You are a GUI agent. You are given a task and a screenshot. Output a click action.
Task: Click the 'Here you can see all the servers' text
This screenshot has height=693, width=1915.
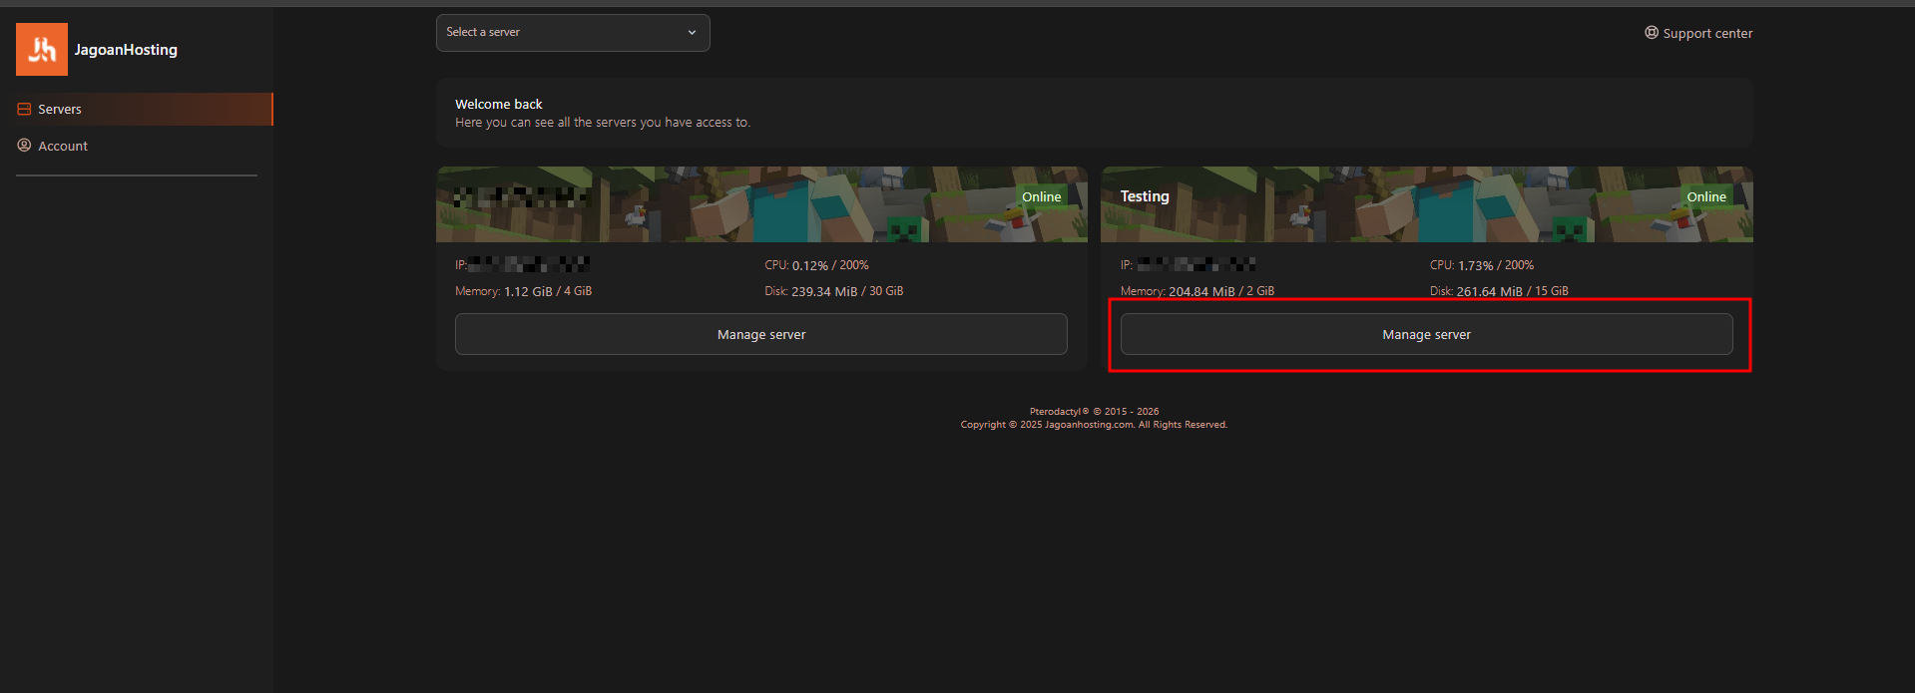(603, 123)
